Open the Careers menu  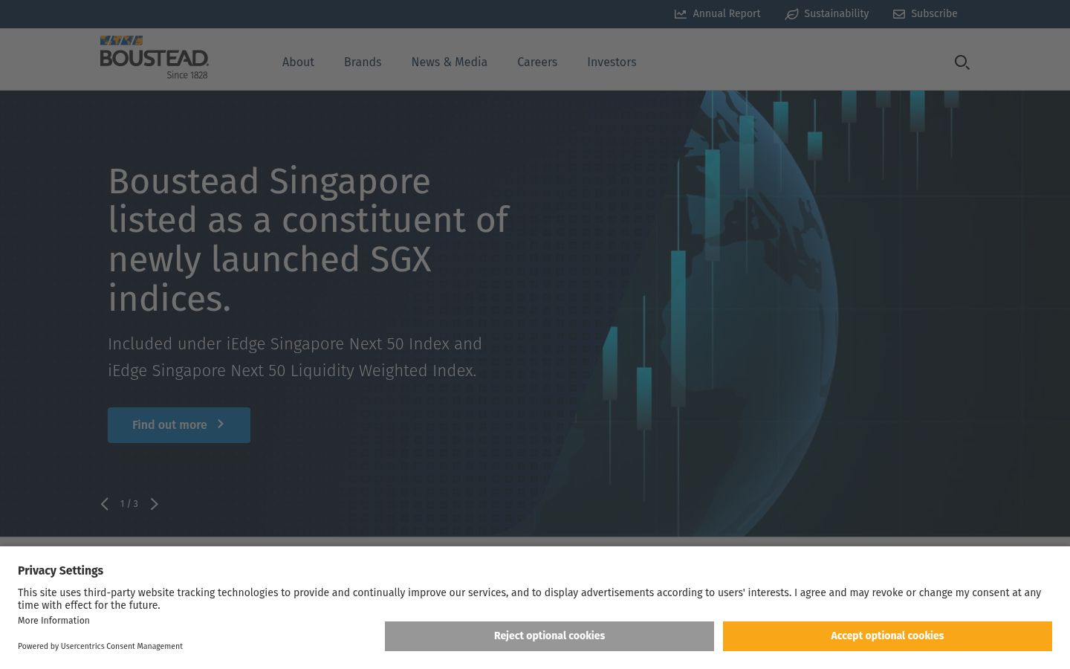click(537, 62)
